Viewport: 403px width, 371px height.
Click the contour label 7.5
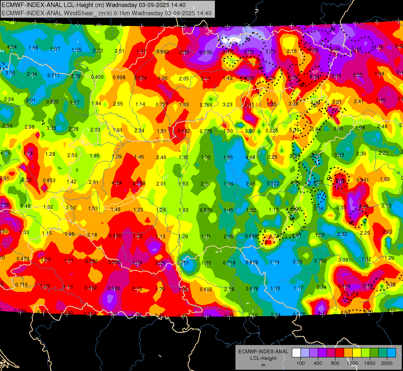300,82
